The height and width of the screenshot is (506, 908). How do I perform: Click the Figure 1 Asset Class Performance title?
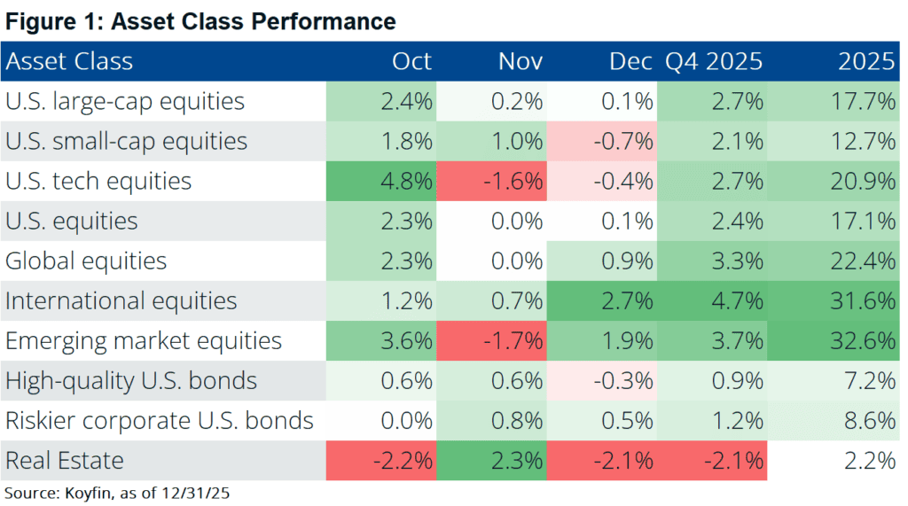200,19
